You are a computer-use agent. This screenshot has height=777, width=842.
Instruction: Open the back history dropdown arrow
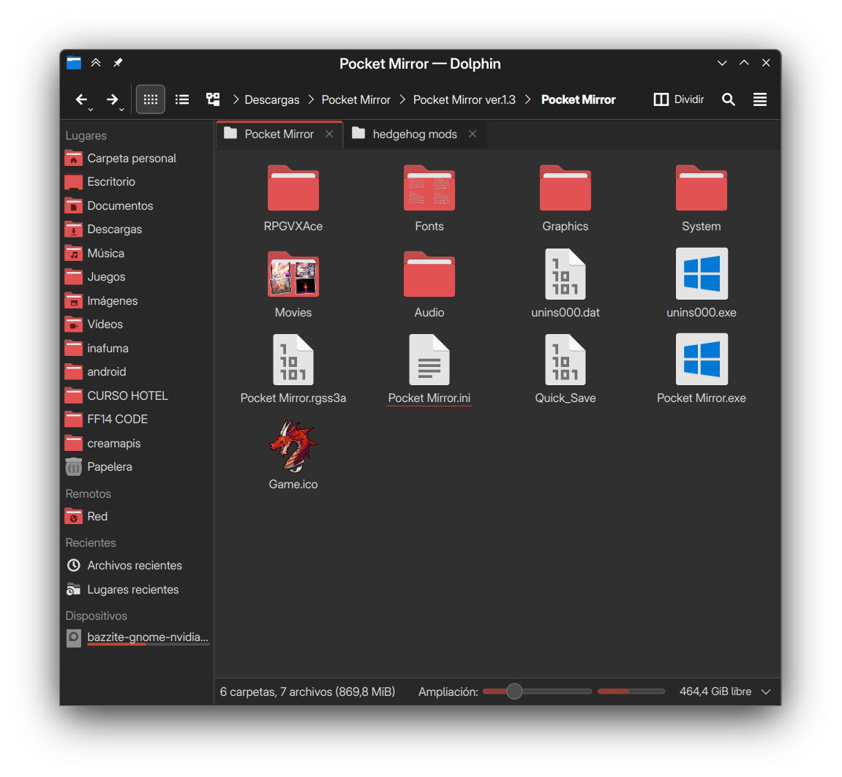coord(91,110)
